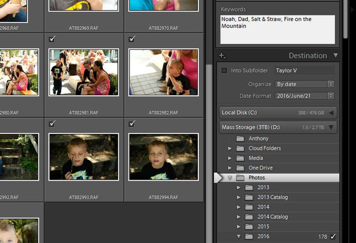
Task: Select the AT882981.RAF thumbnail
Action: click(84, 73)
